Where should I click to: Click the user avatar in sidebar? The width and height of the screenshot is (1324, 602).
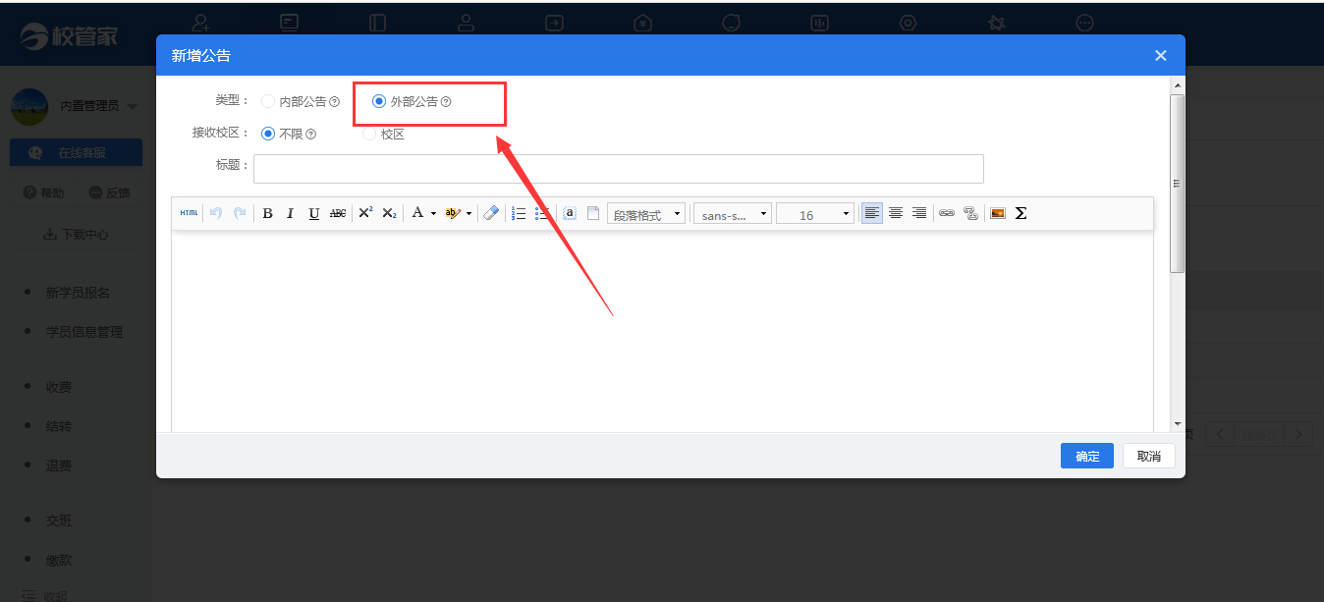(x=29, y=106)
